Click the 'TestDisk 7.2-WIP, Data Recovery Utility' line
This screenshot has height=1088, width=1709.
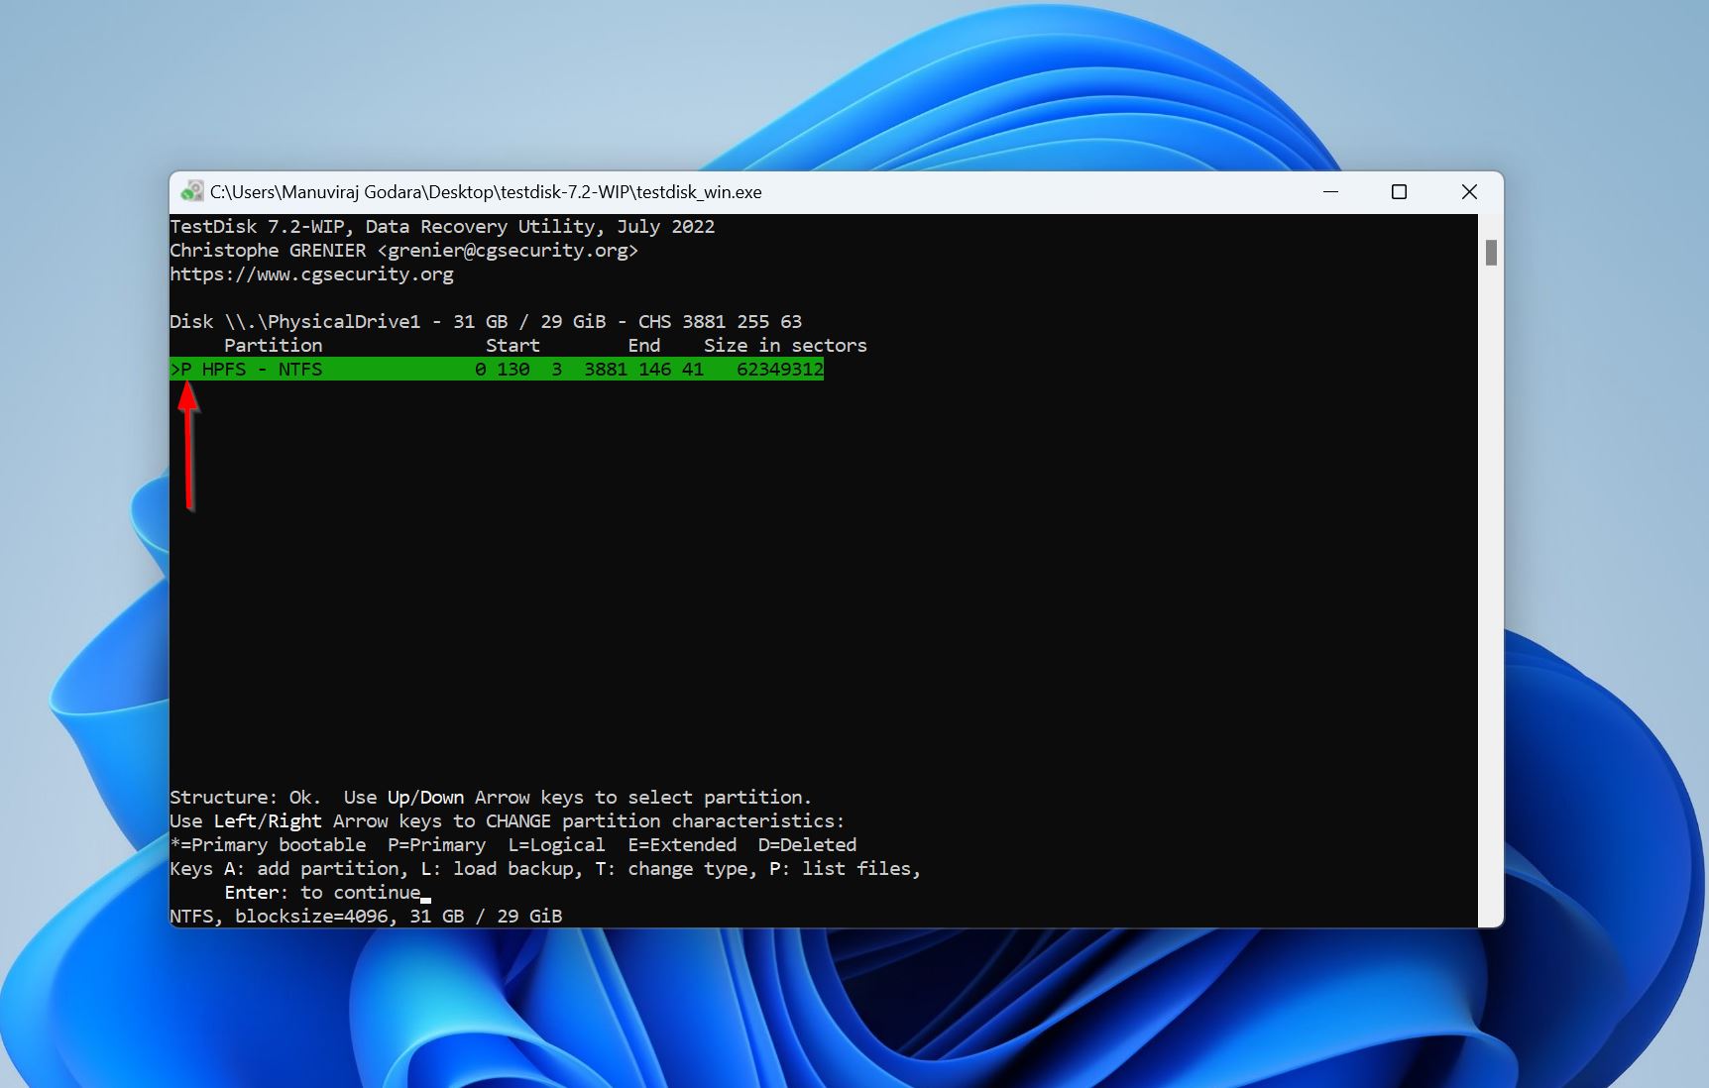(x=442, y=226)
